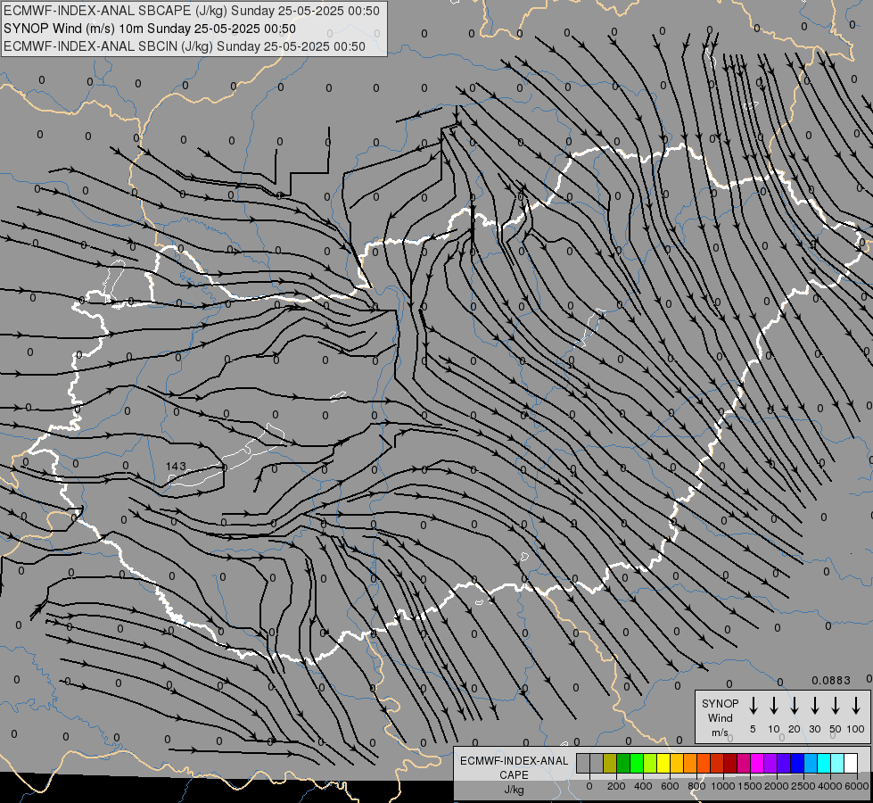Pick the bright green CAPE legend swatch
This screenshot has width=873, height=803.
(637, 763)
